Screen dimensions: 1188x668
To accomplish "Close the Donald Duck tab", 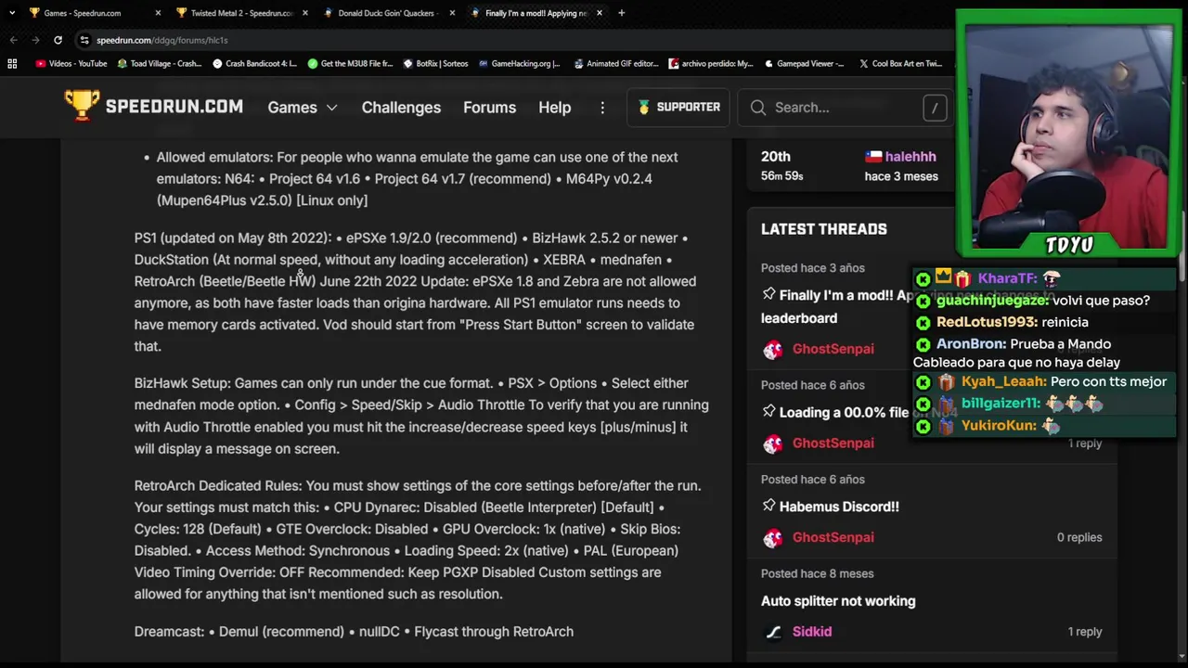I will [x=452, y=13].
